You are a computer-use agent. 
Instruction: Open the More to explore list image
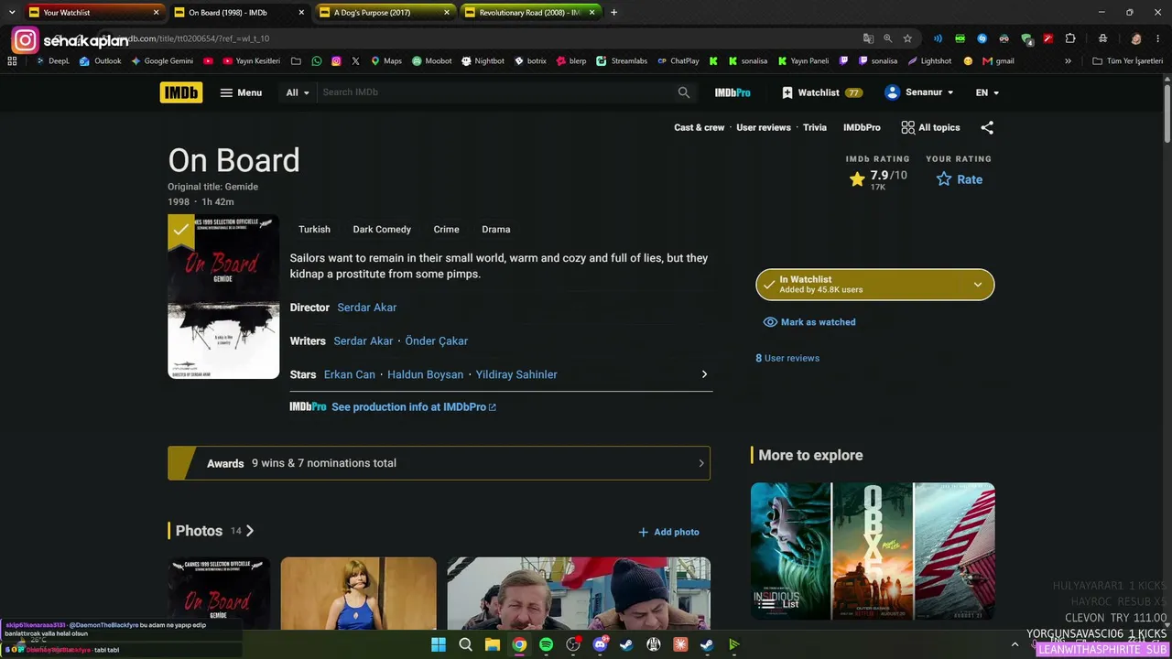coord(873,552)
